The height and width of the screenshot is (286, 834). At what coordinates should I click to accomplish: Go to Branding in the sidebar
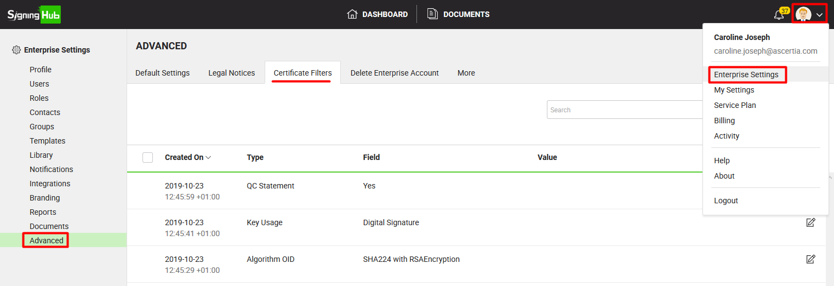[45, 198]
